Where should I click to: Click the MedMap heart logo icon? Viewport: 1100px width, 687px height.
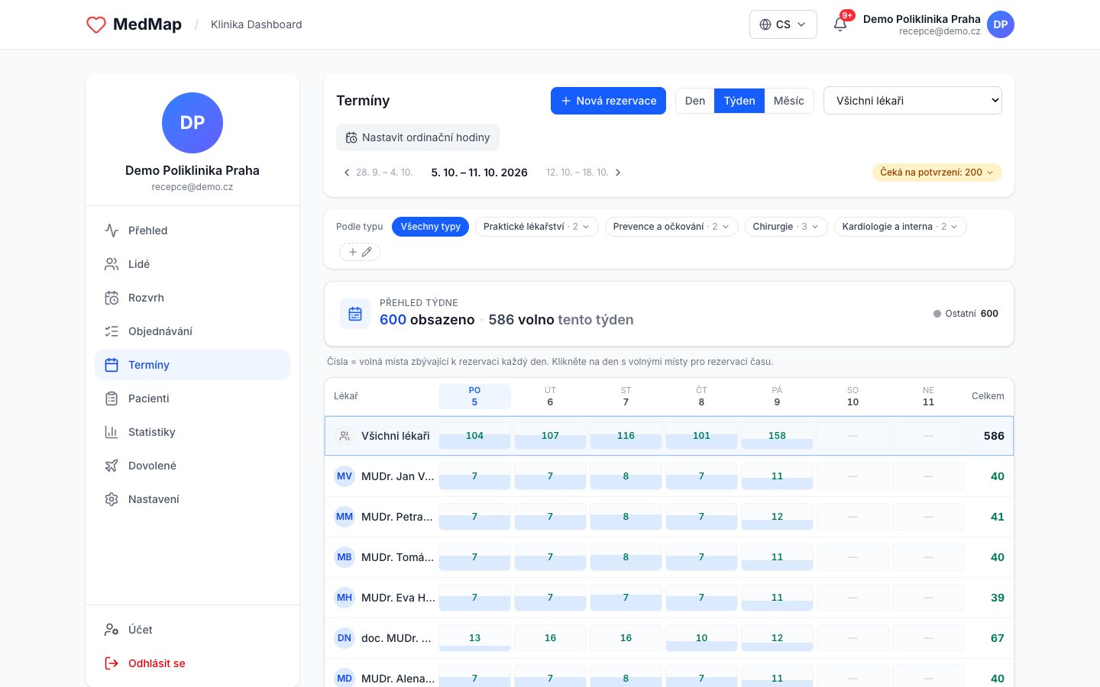coord(96,24)
